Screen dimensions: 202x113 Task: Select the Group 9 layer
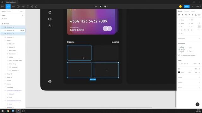9,40
